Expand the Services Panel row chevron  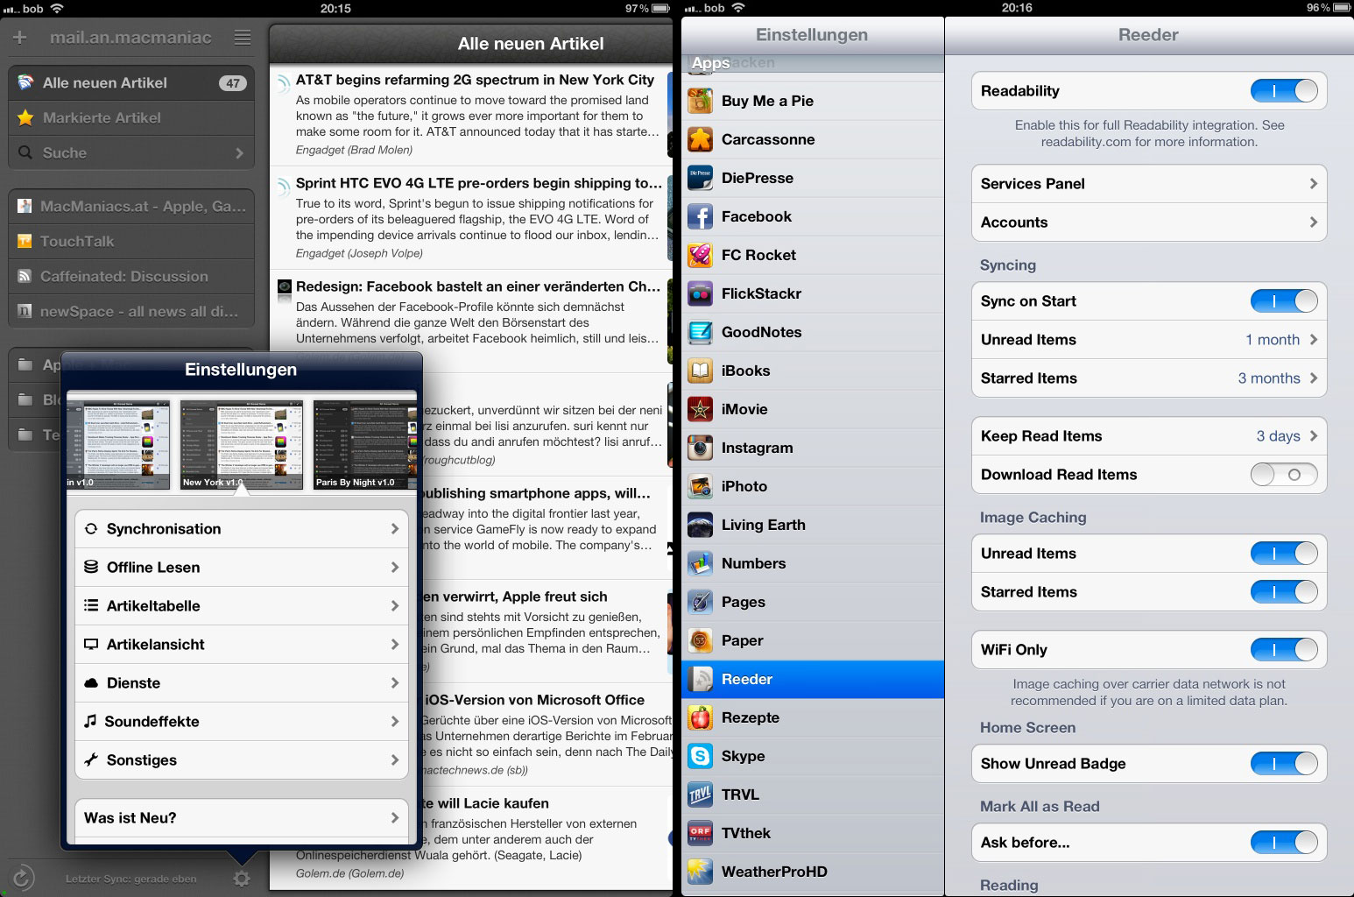pyautogui.click(x=1313, y=184)
